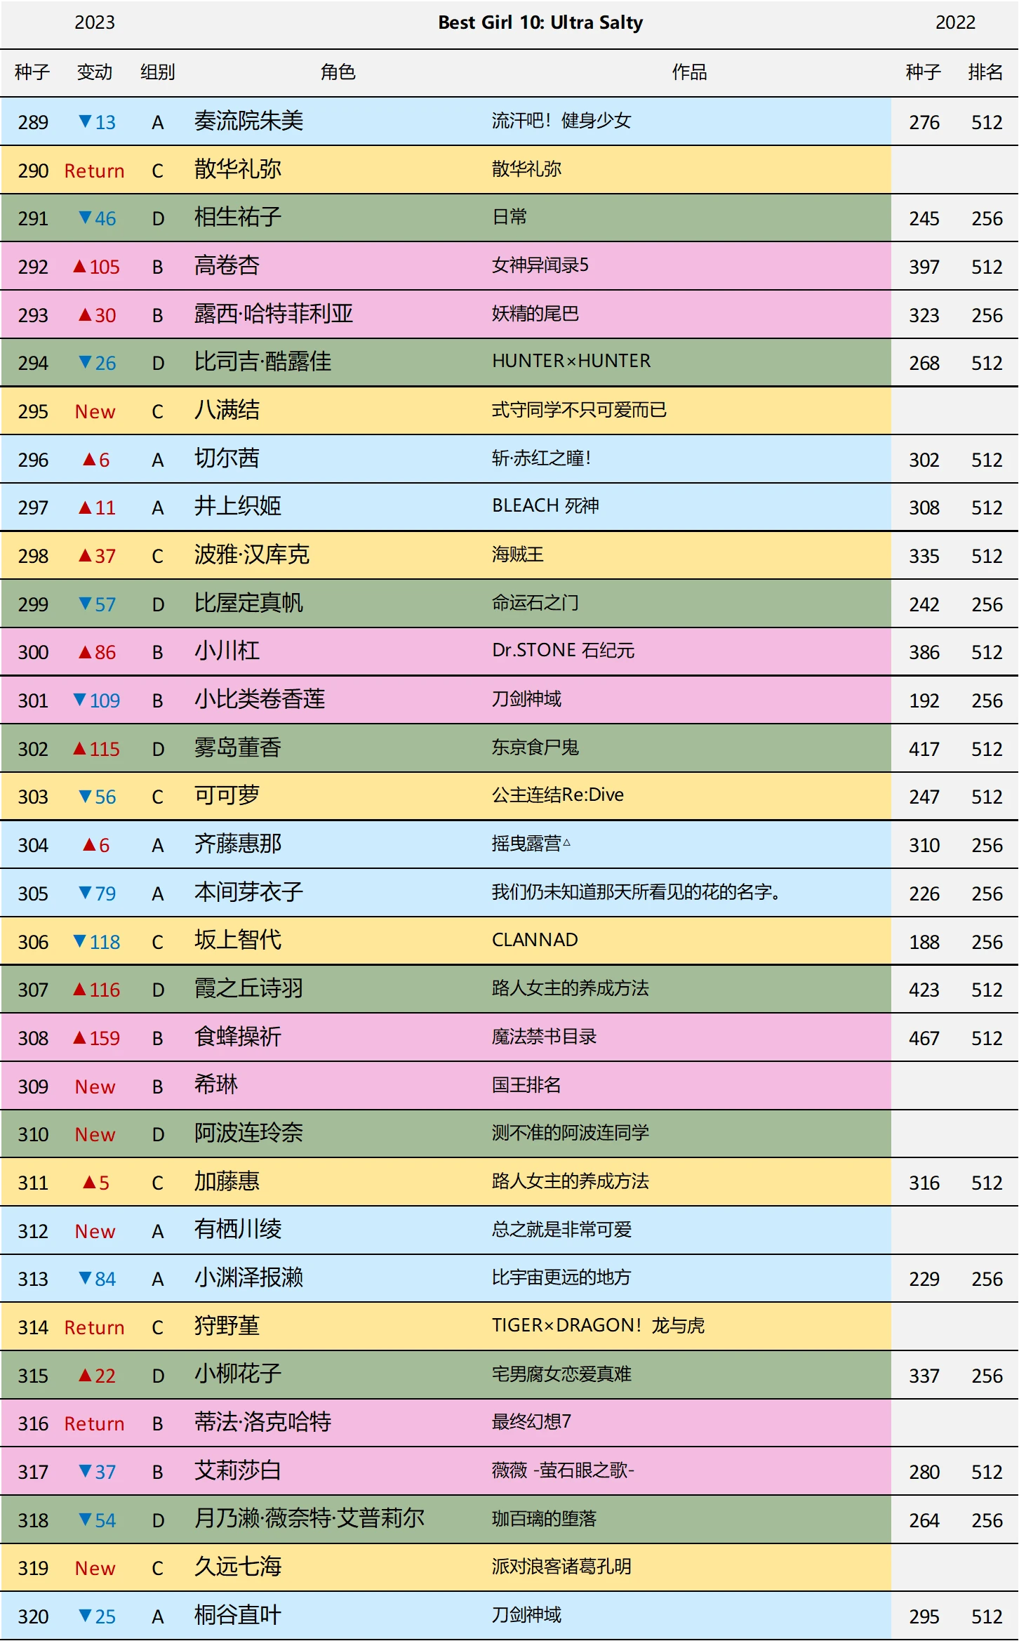
Task: Click character name '比屋定真帆'
Action: point(248,603)
